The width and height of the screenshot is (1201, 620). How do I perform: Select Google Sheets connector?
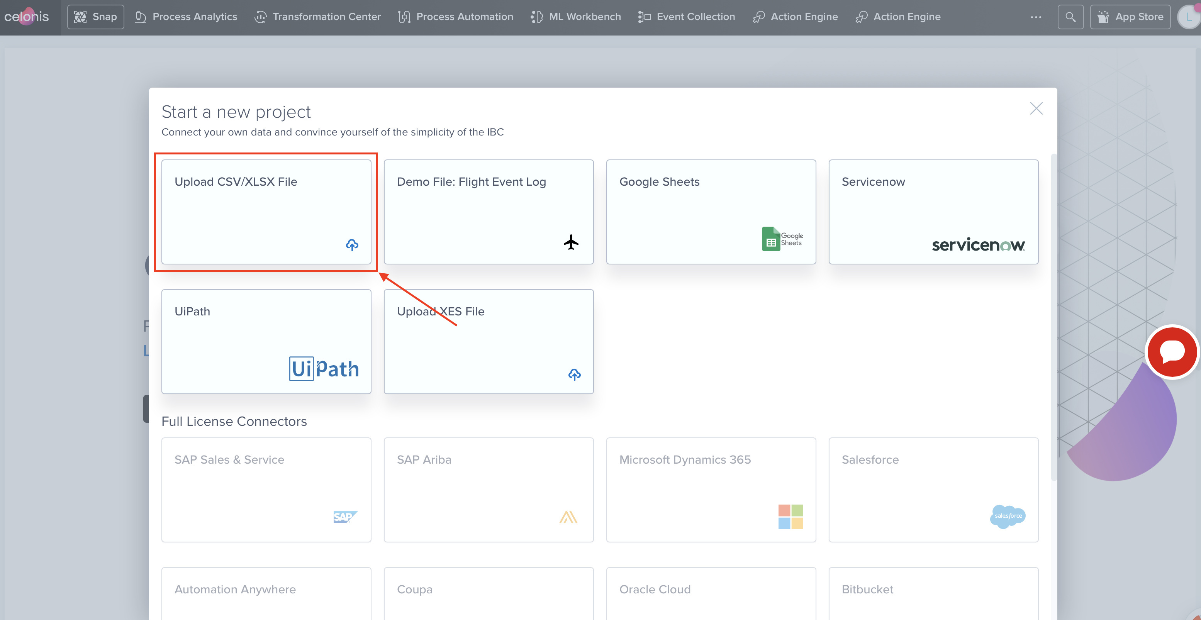coord(711,211)
